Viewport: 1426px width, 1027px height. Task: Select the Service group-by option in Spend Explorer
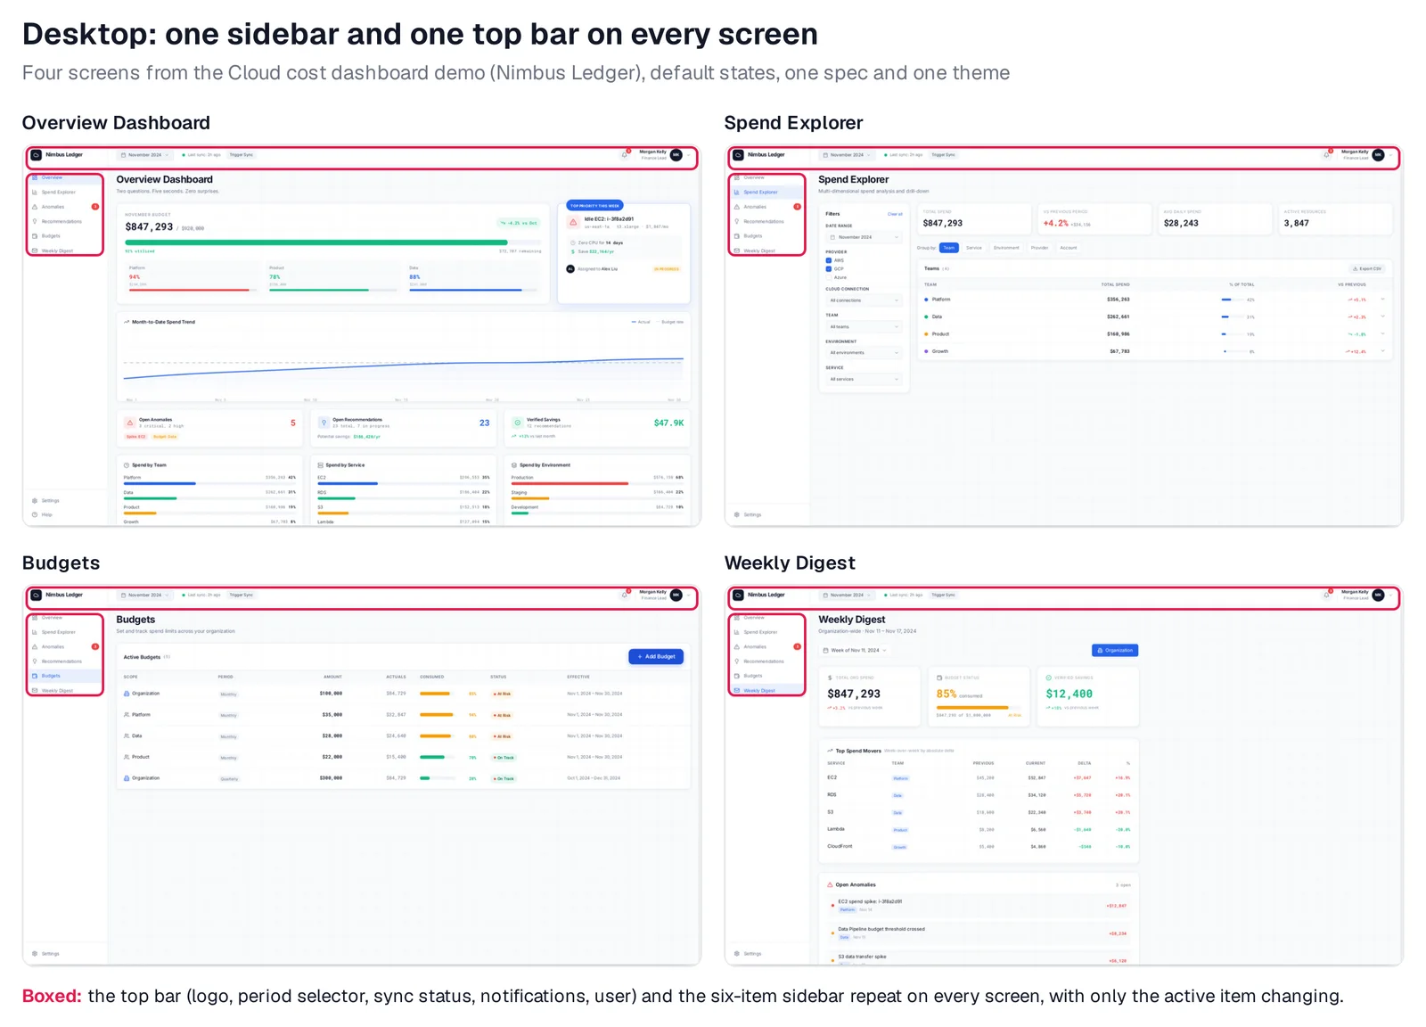click(x=974, y=248)
